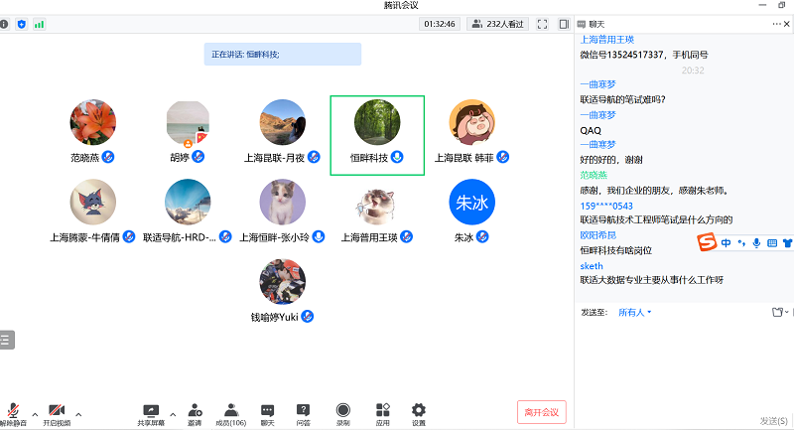Screen dimensions: 794x430
Task: Click the 问答 Q&A icon
Action: coord(304,410)
